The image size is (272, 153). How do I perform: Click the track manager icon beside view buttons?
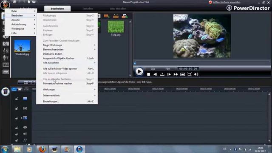point(26,89)
